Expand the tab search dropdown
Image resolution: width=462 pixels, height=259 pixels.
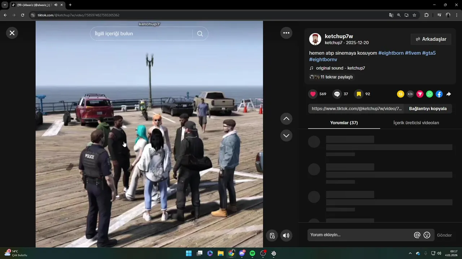coord(5,5)
